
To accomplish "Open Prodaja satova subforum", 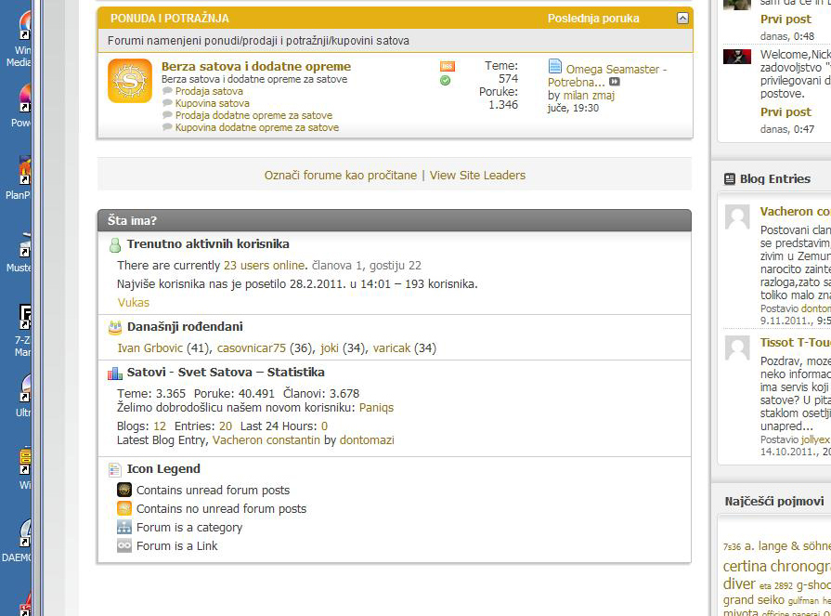I will [x=209, y=91].
